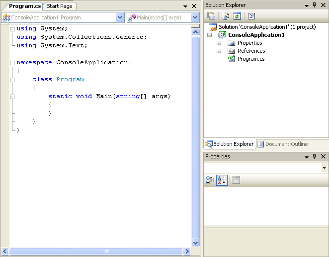Image resolution: width=329 pixels, height=257 pixels.
Task: Click the Property Pages icon in Properties panel
Action: [236, 180]
